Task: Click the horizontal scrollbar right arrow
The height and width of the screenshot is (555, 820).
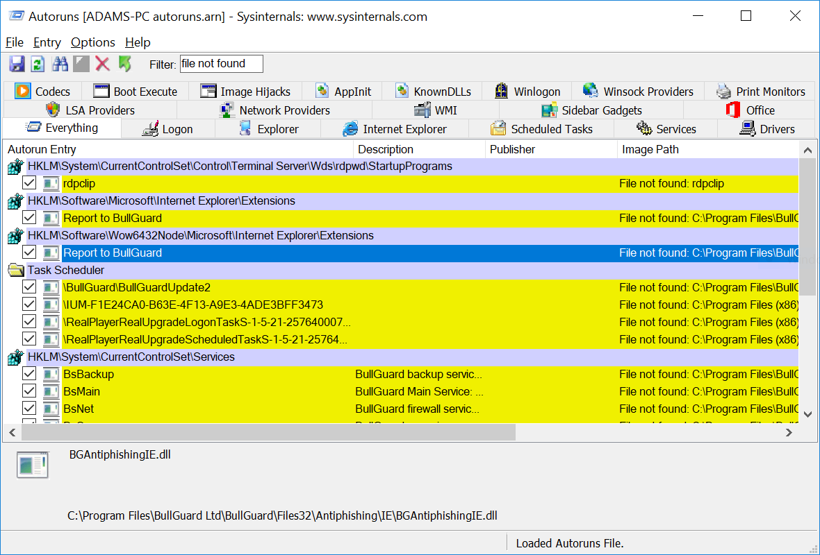Action: [789, 432]
